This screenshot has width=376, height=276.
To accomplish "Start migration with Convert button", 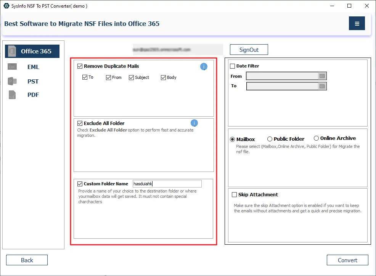I will pyautogui.click(x=347, y=260).
